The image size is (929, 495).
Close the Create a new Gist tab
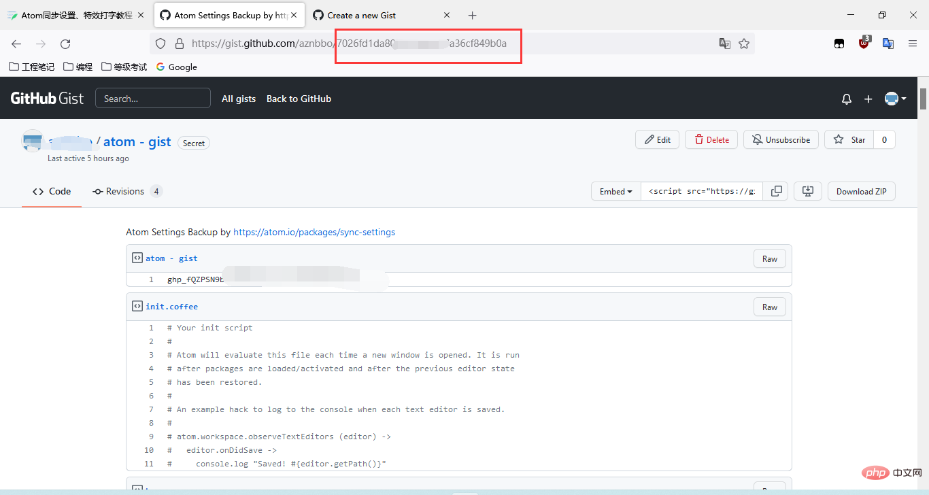(447, 15)
